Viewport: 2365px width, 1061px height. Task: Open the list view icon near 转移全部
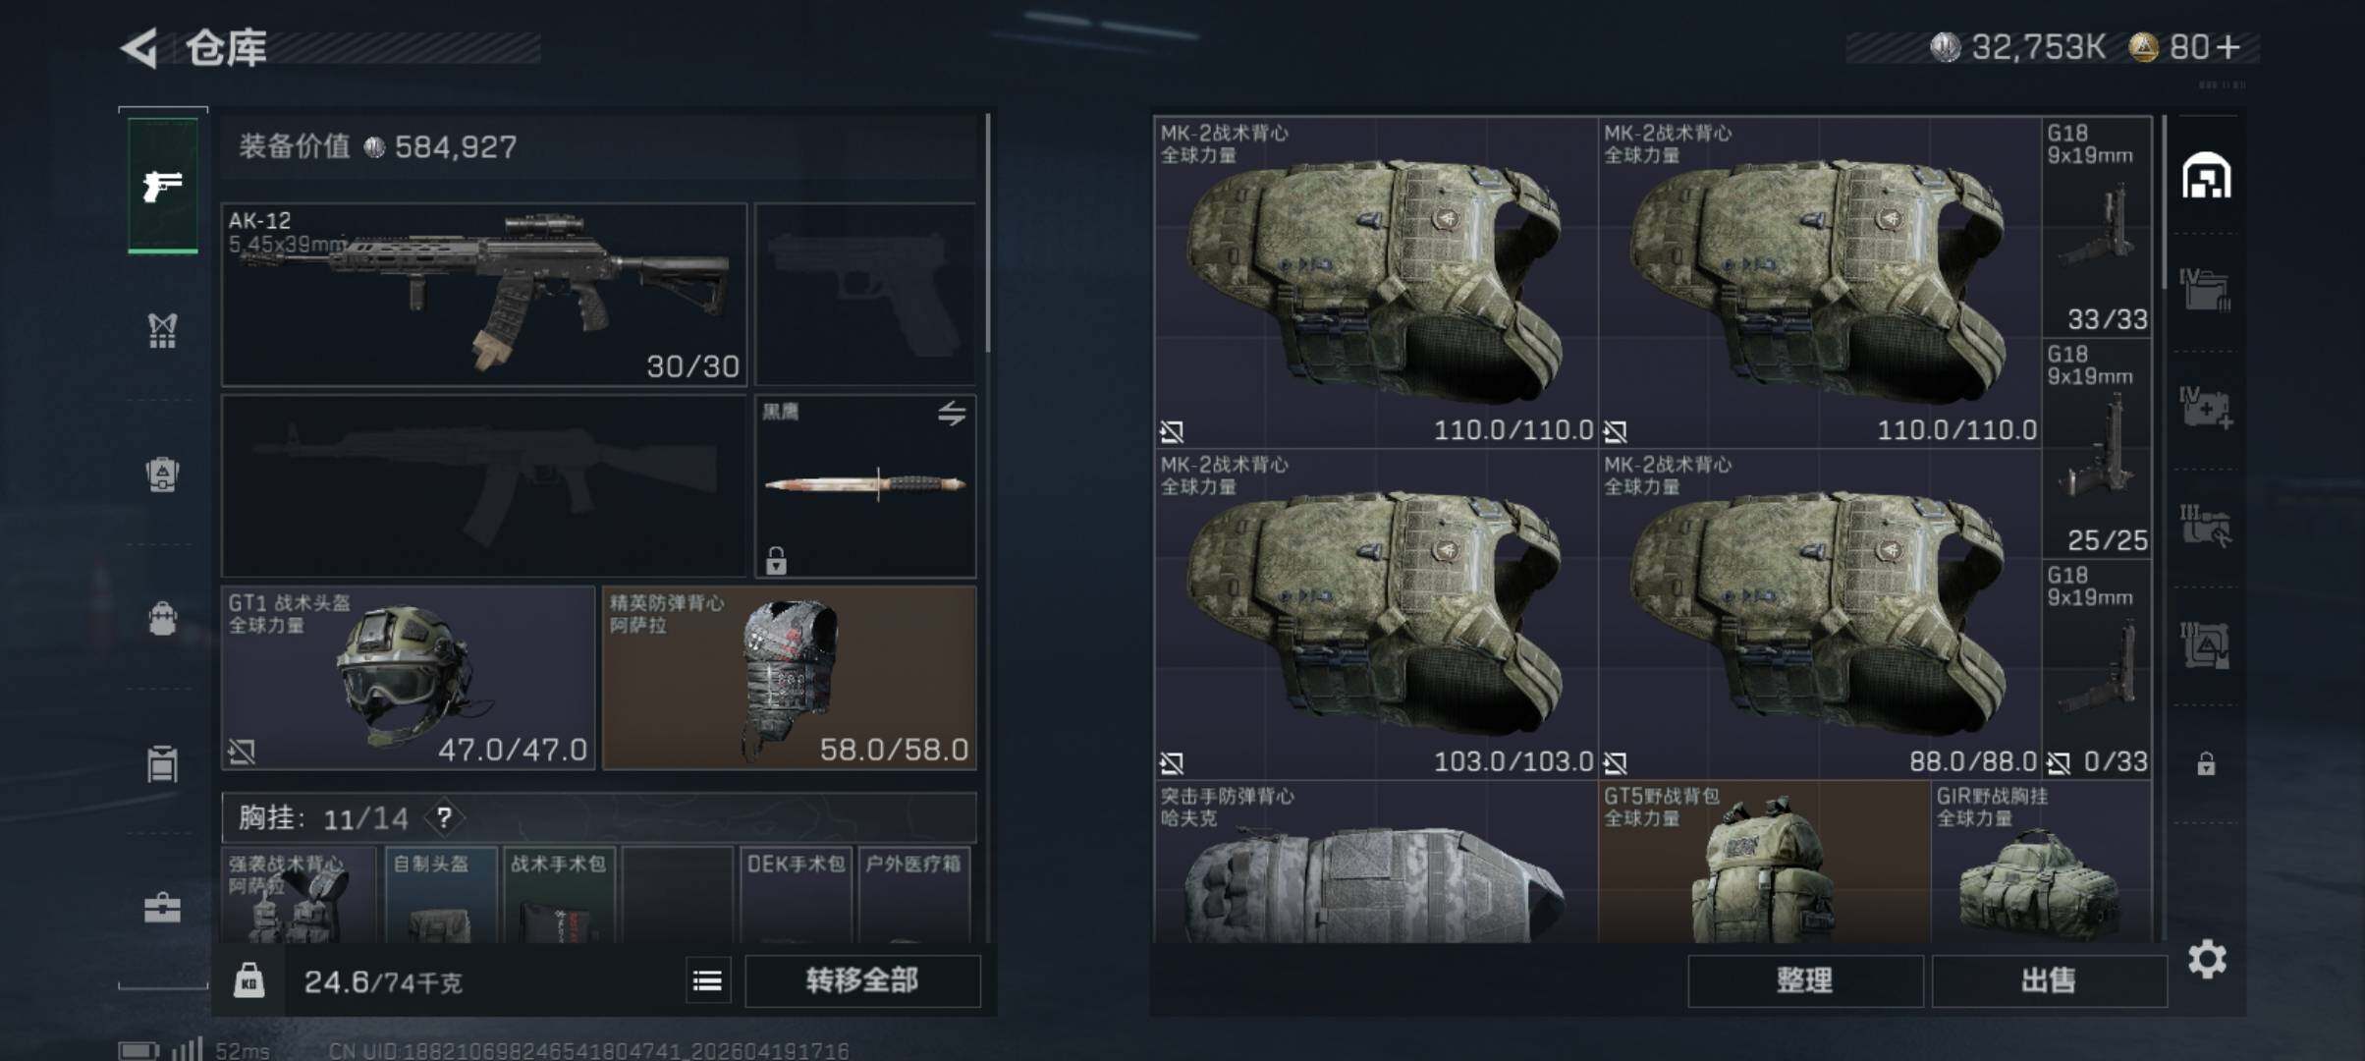(x=707, y=980)
